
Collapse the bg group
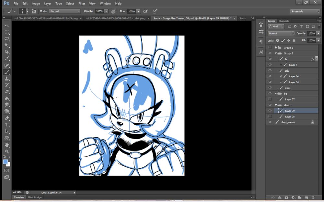[x=276, y=94]
